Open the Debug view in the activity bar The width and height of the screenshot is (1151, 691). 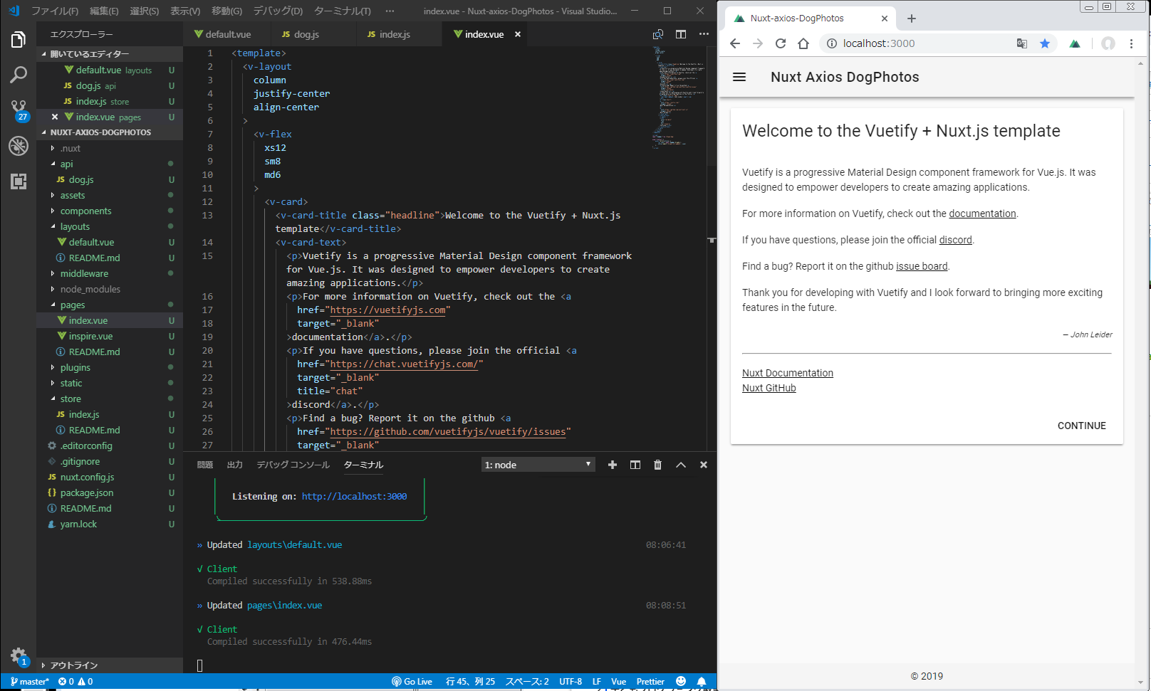(19, 146)
